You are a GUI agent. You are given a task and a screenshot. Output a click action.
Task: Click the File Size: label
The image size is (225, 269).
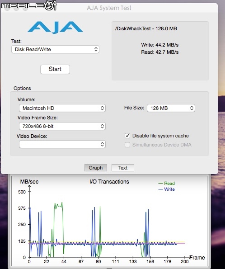(134, 108)
